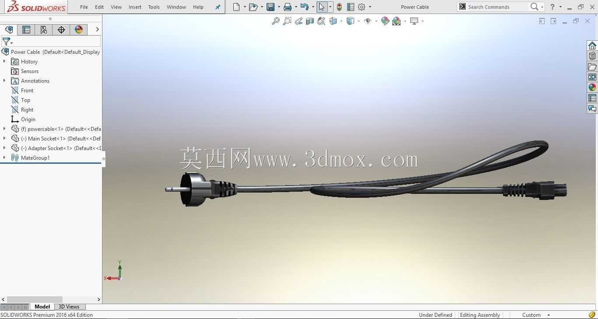Open the Help menu
Image resolution: width=598 pixels, height=319 pixels.
[x=198, y=7]
